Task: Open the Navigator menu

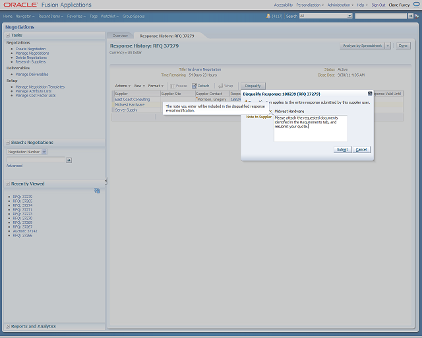Action: click(x=25, y=16)
